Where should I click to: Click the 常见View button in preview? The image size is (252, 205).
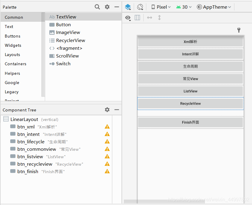[x=190, y=79]
